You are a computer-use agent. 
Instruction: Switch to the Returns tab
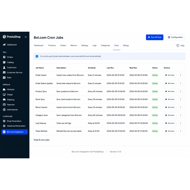click(x=74, y=45)
